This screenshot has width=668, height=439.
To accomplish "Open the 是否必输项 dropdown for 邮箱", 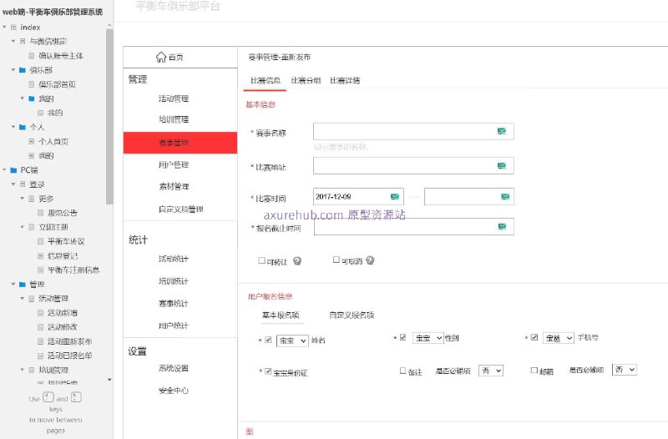I will (625, 370).
